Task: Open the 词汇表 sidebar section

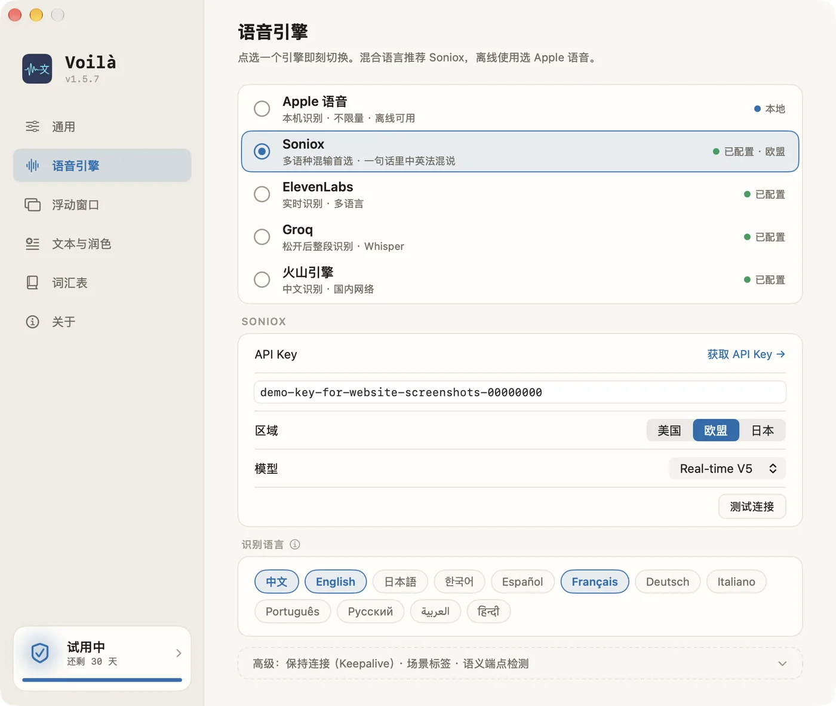Action: 102,283
